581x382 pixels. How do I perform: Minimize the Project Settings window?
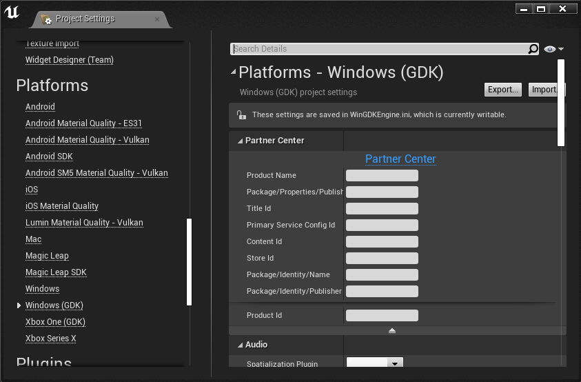524,9
